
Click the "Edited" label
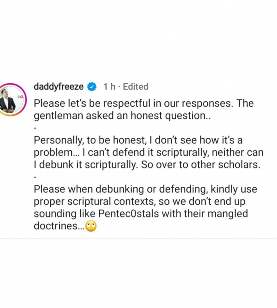[135, 87]
